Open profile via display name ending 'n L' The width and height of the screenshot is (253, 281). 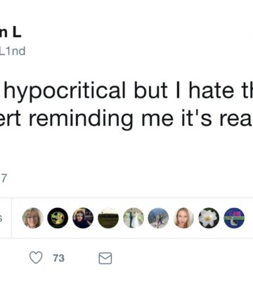[11, 32]
